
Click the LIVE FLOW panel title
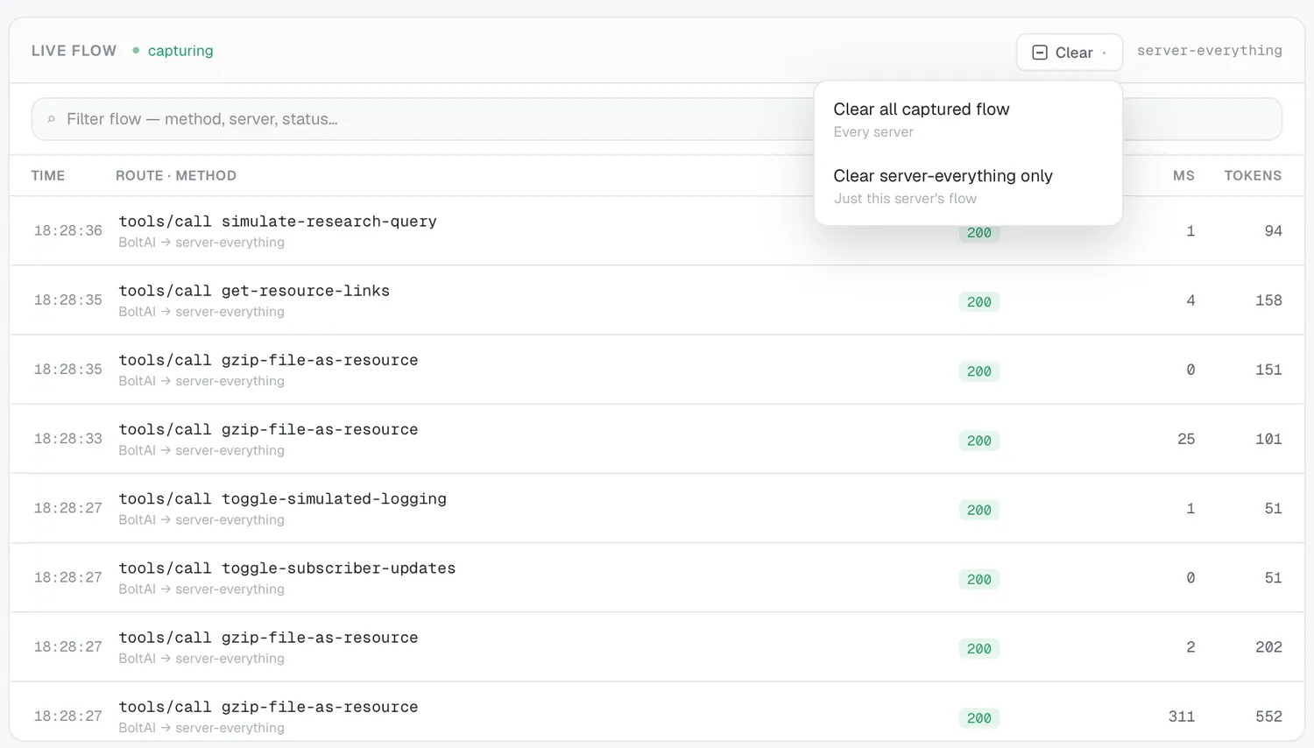(x=74, y=51)
